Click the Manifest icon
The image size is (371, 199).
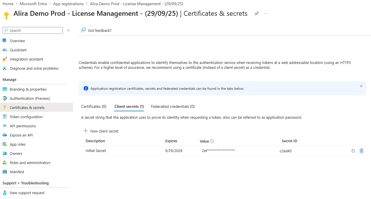click(5, 172)
